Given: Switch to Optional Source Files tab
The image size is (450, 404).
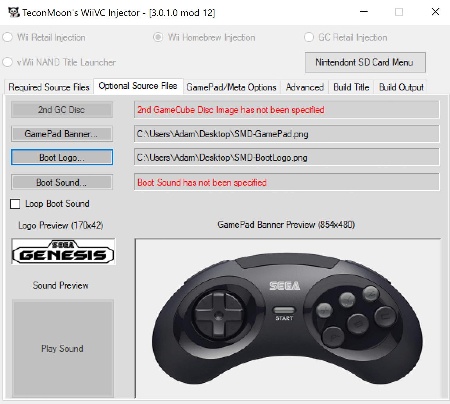Looking at the screenshot, I should [x=138, y=86].
